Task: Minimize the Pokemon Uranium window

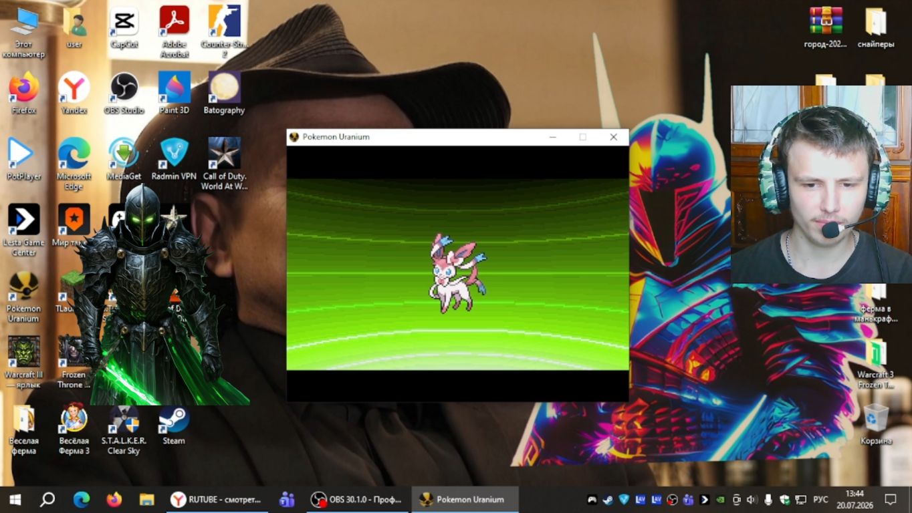Action: (x=552, y=137)
